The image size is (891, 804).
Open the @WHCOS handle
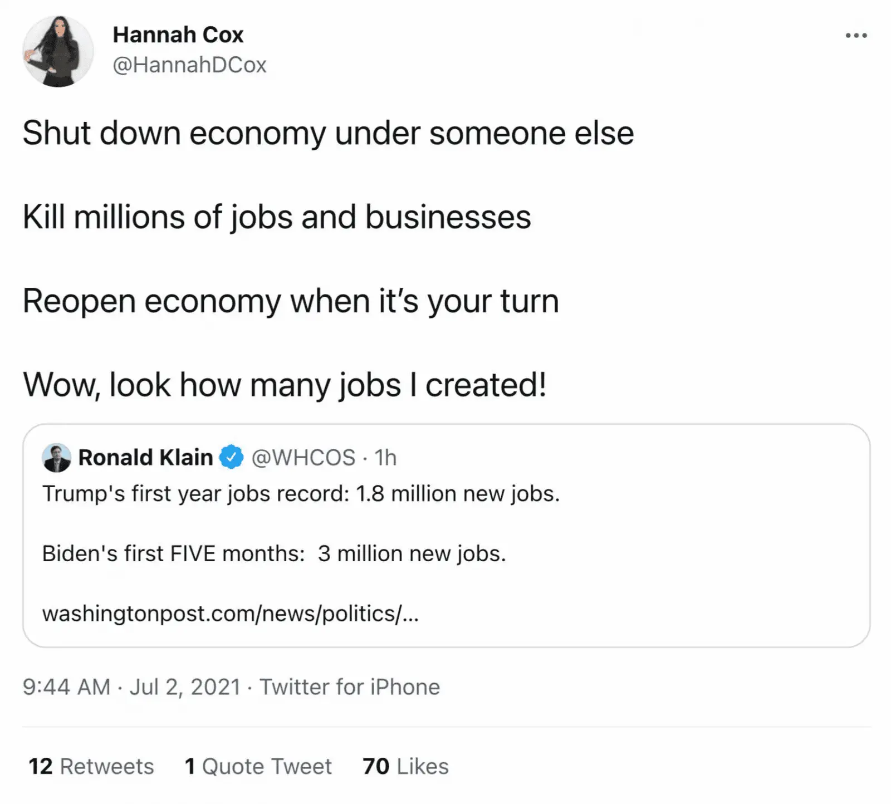(x=303, y=458)
